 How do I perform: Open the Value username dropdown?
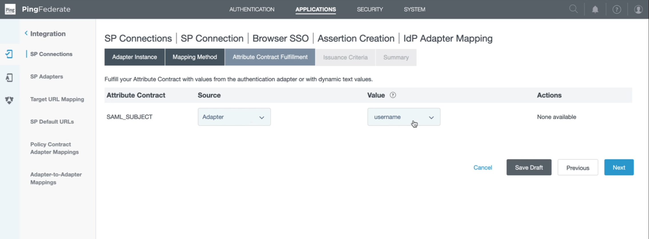coord(404,117)
